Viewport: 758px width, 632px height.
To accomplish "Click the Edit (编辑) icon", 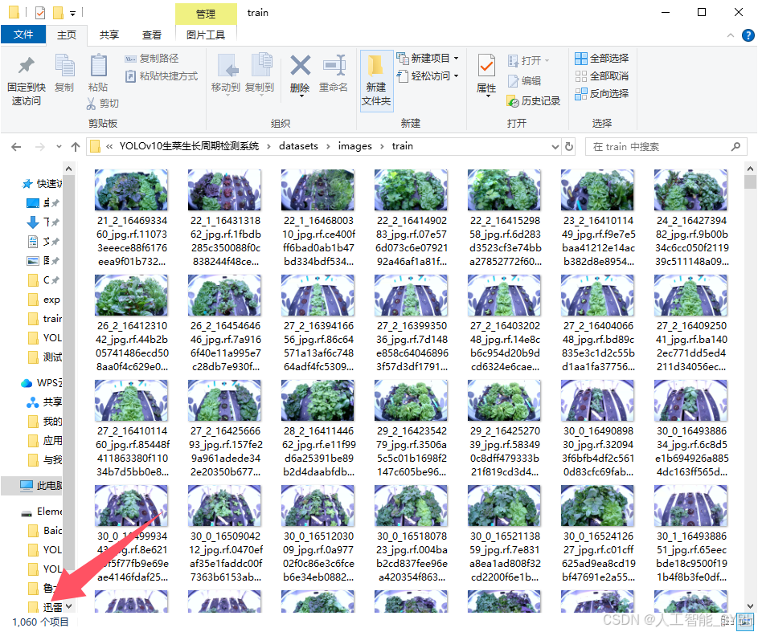I will click(513, 80).
